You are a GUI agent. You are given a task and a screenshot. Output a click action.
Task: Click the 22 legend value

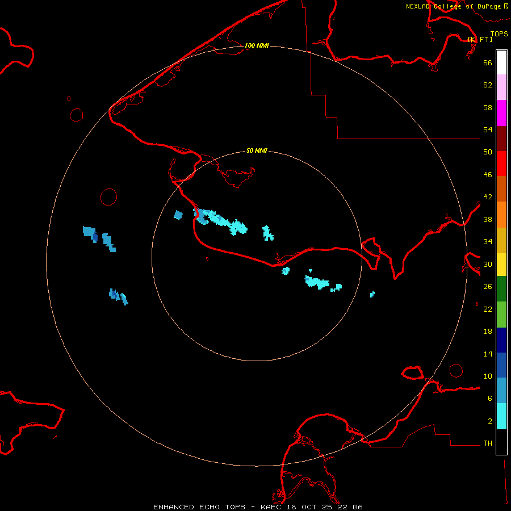488,309
